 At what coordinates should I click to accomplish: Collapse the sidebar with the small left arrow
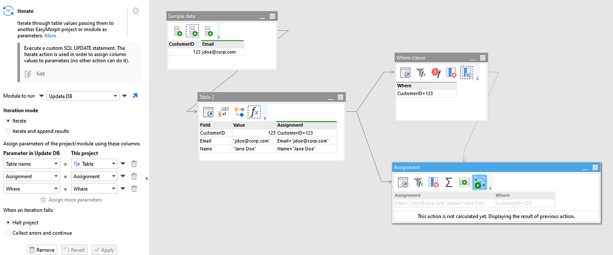147,179
